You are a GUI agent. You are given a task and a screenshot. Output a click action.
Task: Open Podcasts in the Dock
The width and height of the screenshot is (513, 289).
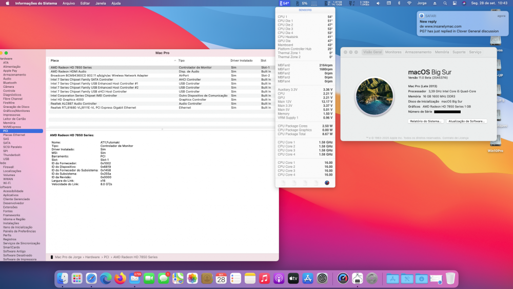pos(279,279)
